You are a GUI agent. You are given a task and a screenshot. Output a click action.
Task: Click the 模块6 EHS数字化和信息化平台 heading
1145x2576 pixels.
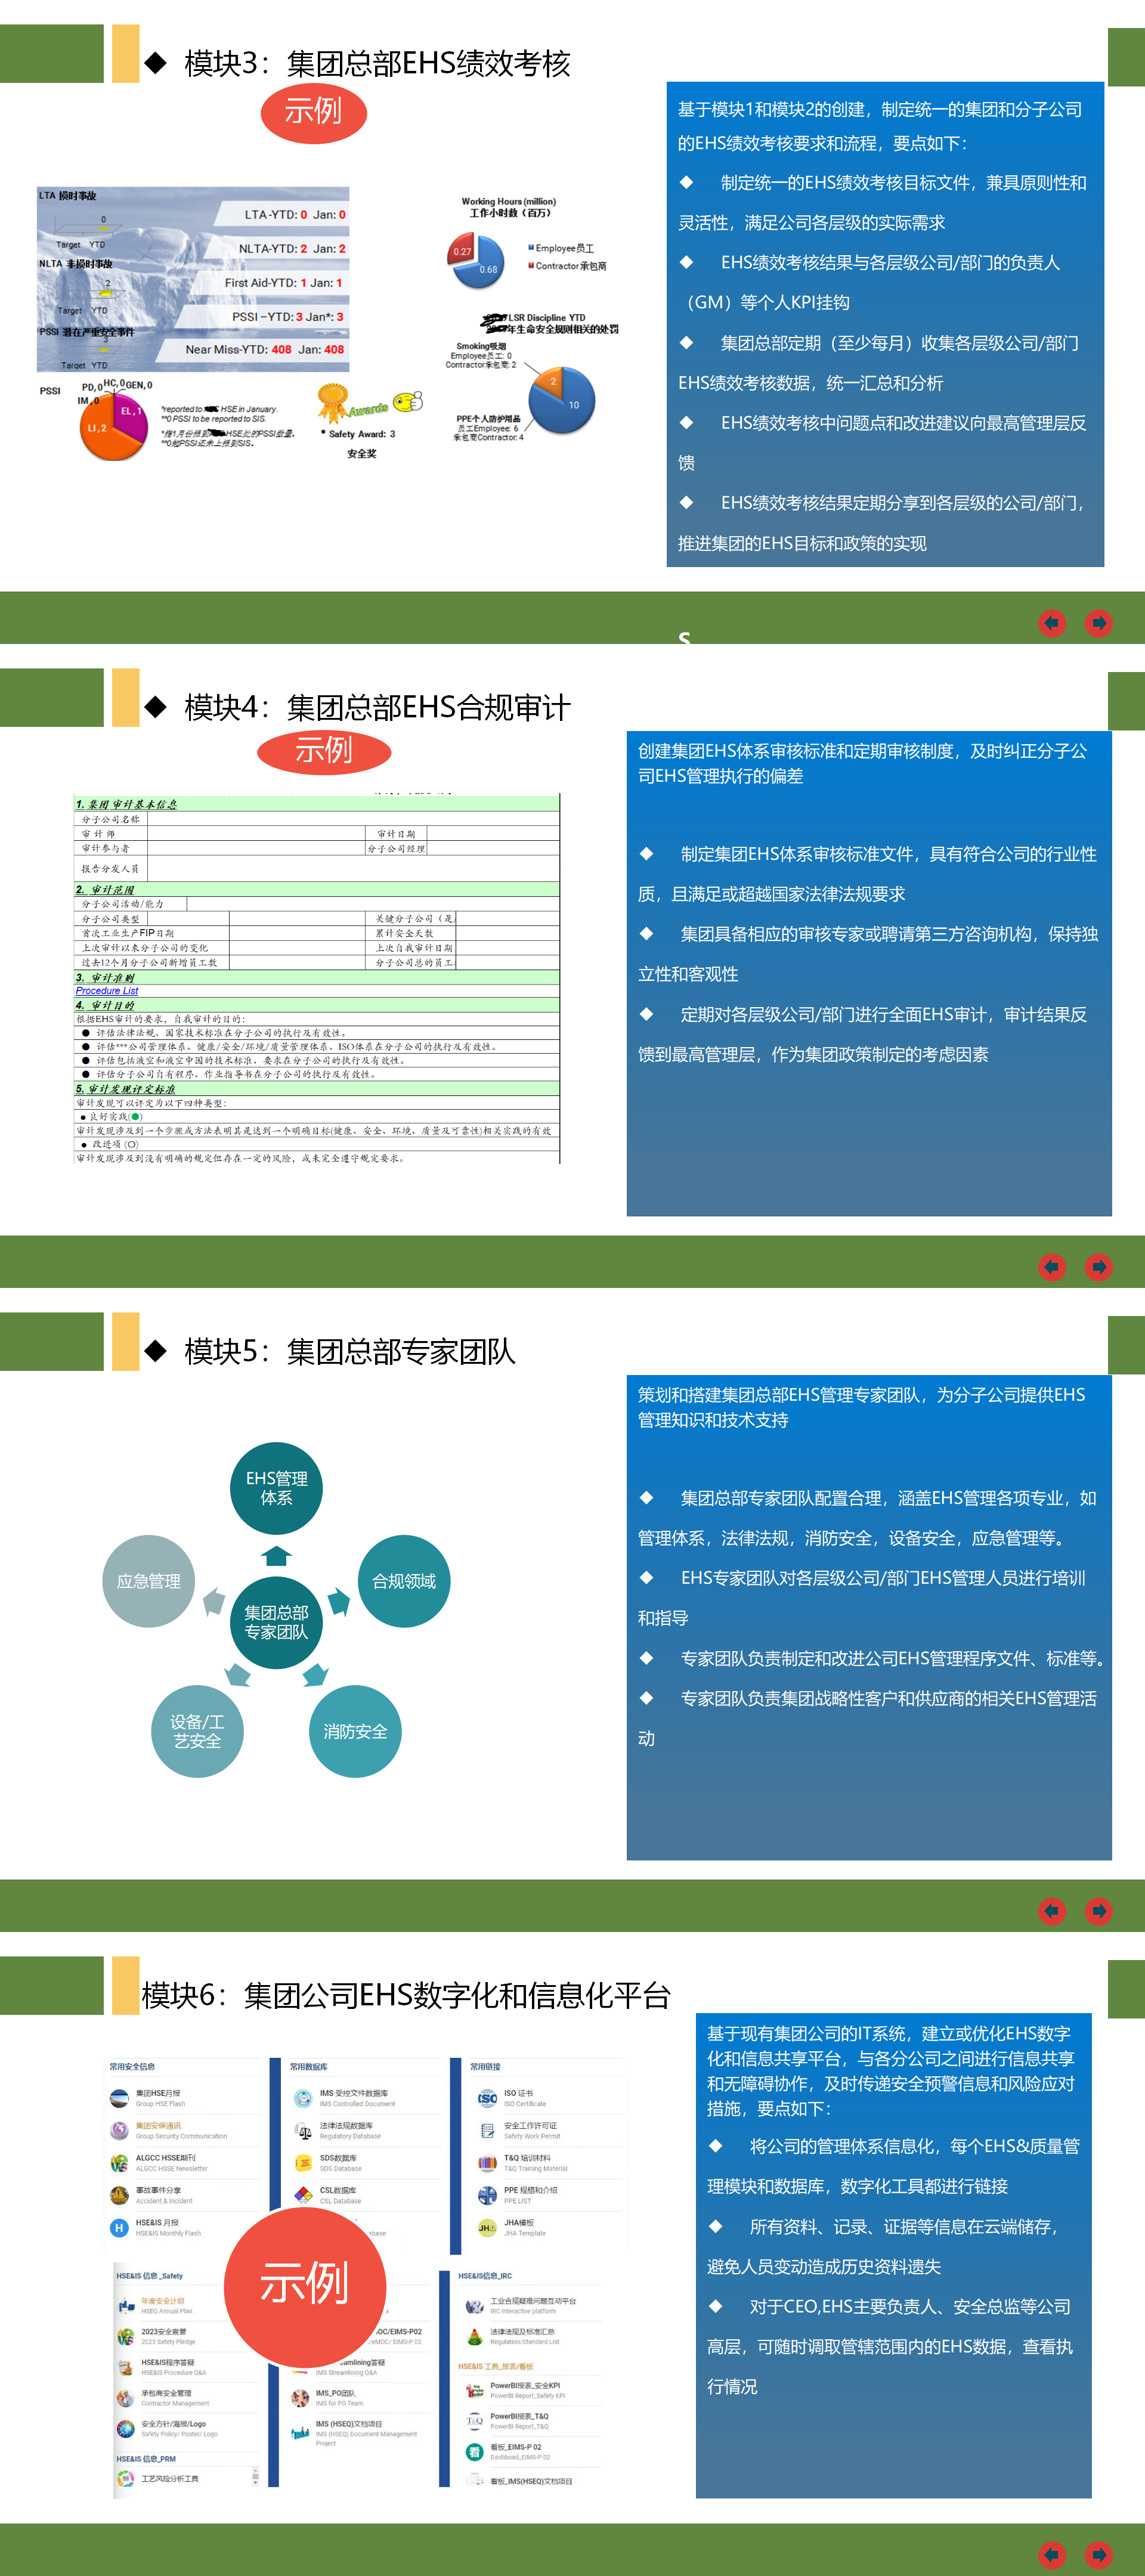point(406,1995)
